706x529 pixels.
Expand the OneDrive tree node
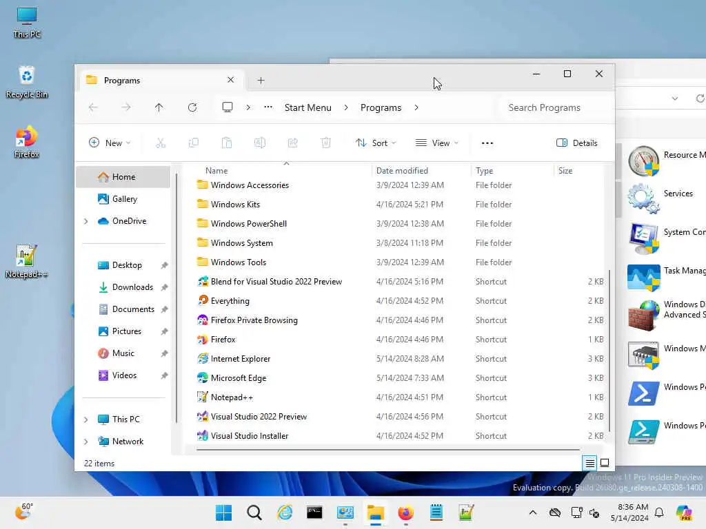[x=86, y=221]
